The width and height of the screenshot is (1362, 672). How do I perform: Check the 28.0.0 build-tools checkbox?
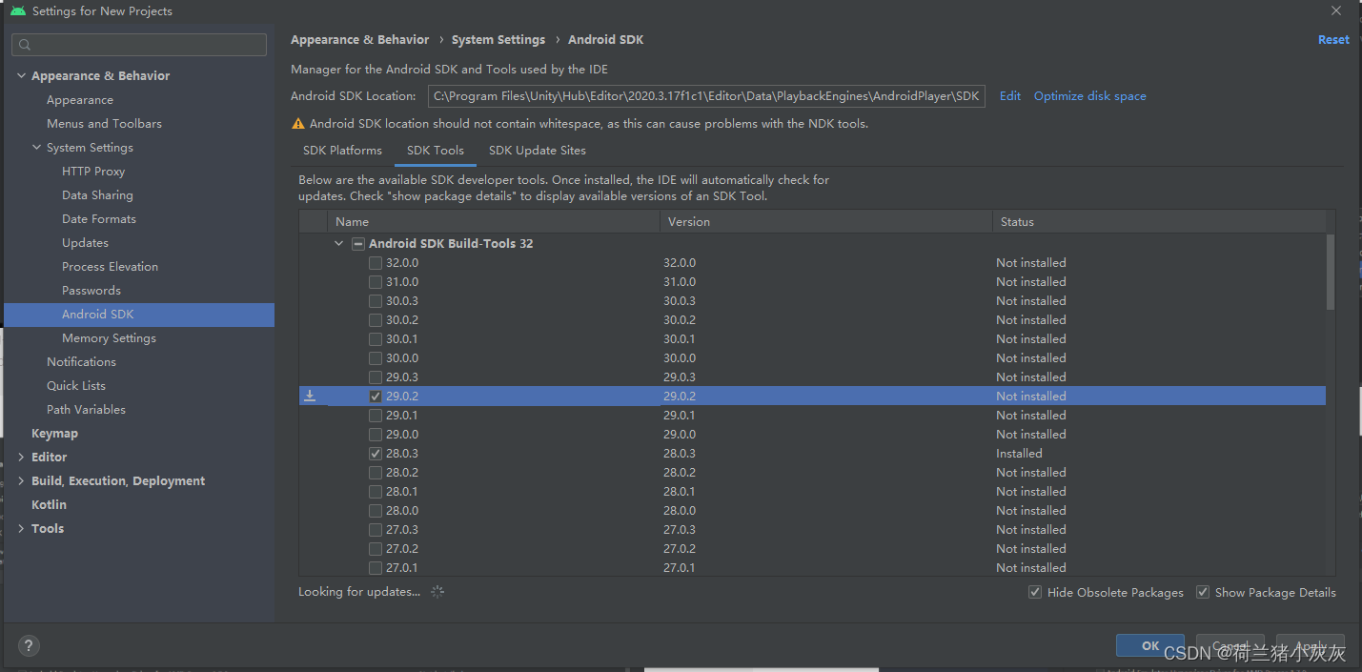coord(376,511)
